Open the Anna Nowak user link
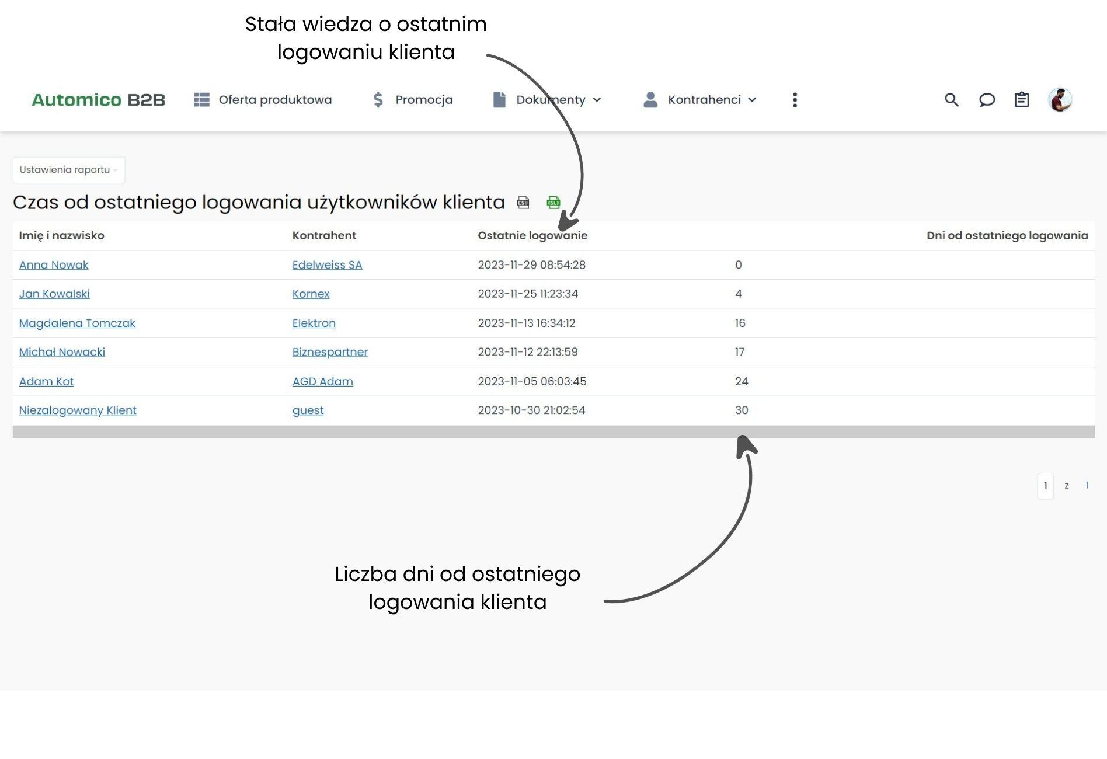 click(x=54, y=265)
